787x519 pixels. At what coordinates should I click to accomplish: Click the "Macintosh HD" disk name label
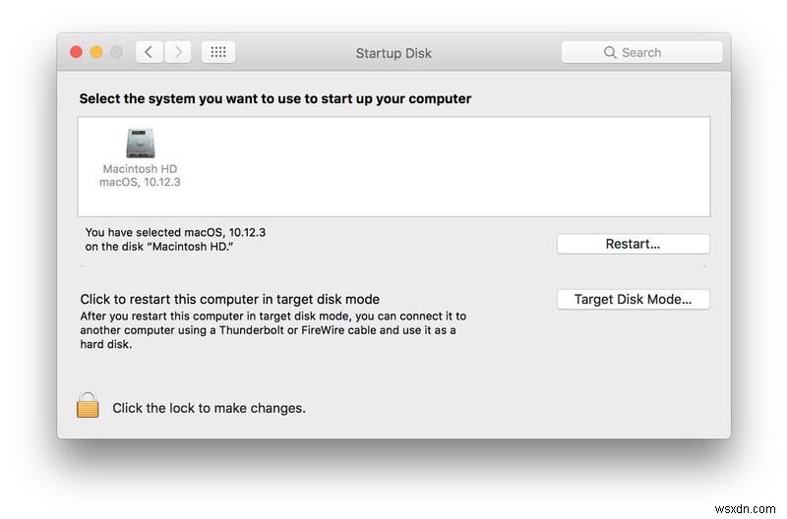point(140,169)
